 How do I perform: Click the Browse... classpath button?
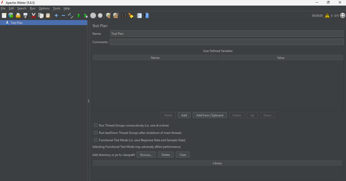click(x=146, y=155)
